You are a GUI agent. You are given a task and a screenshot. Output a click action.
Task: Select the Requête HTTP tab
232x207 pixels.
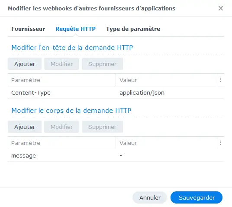76,29
